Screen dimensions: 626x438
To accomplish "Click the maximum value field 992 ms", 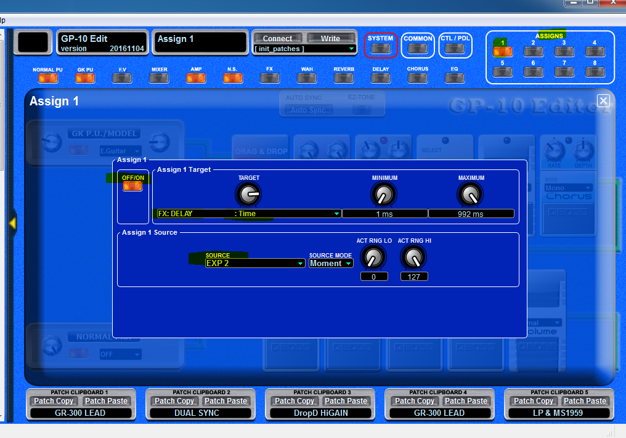I will (471, 214).
